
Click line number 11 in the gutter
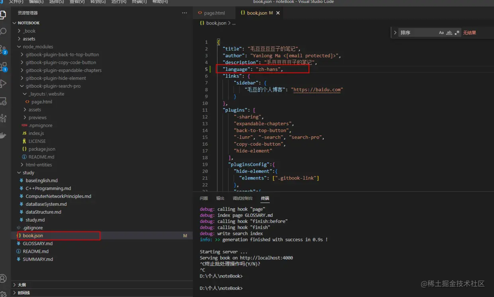point(205,110)
